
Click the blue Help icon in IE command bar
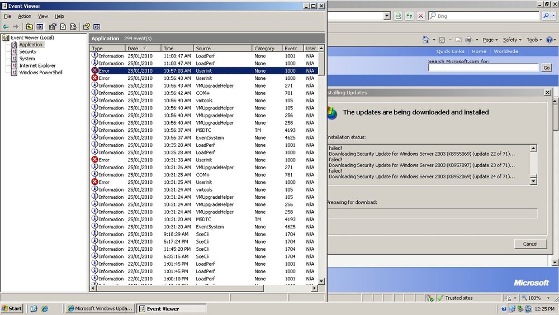(549, 40)
